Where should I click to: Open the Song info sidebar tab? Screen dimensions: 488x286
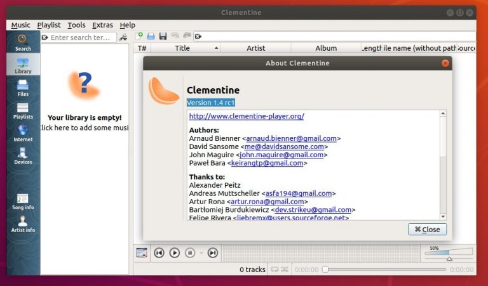[23, 201]
